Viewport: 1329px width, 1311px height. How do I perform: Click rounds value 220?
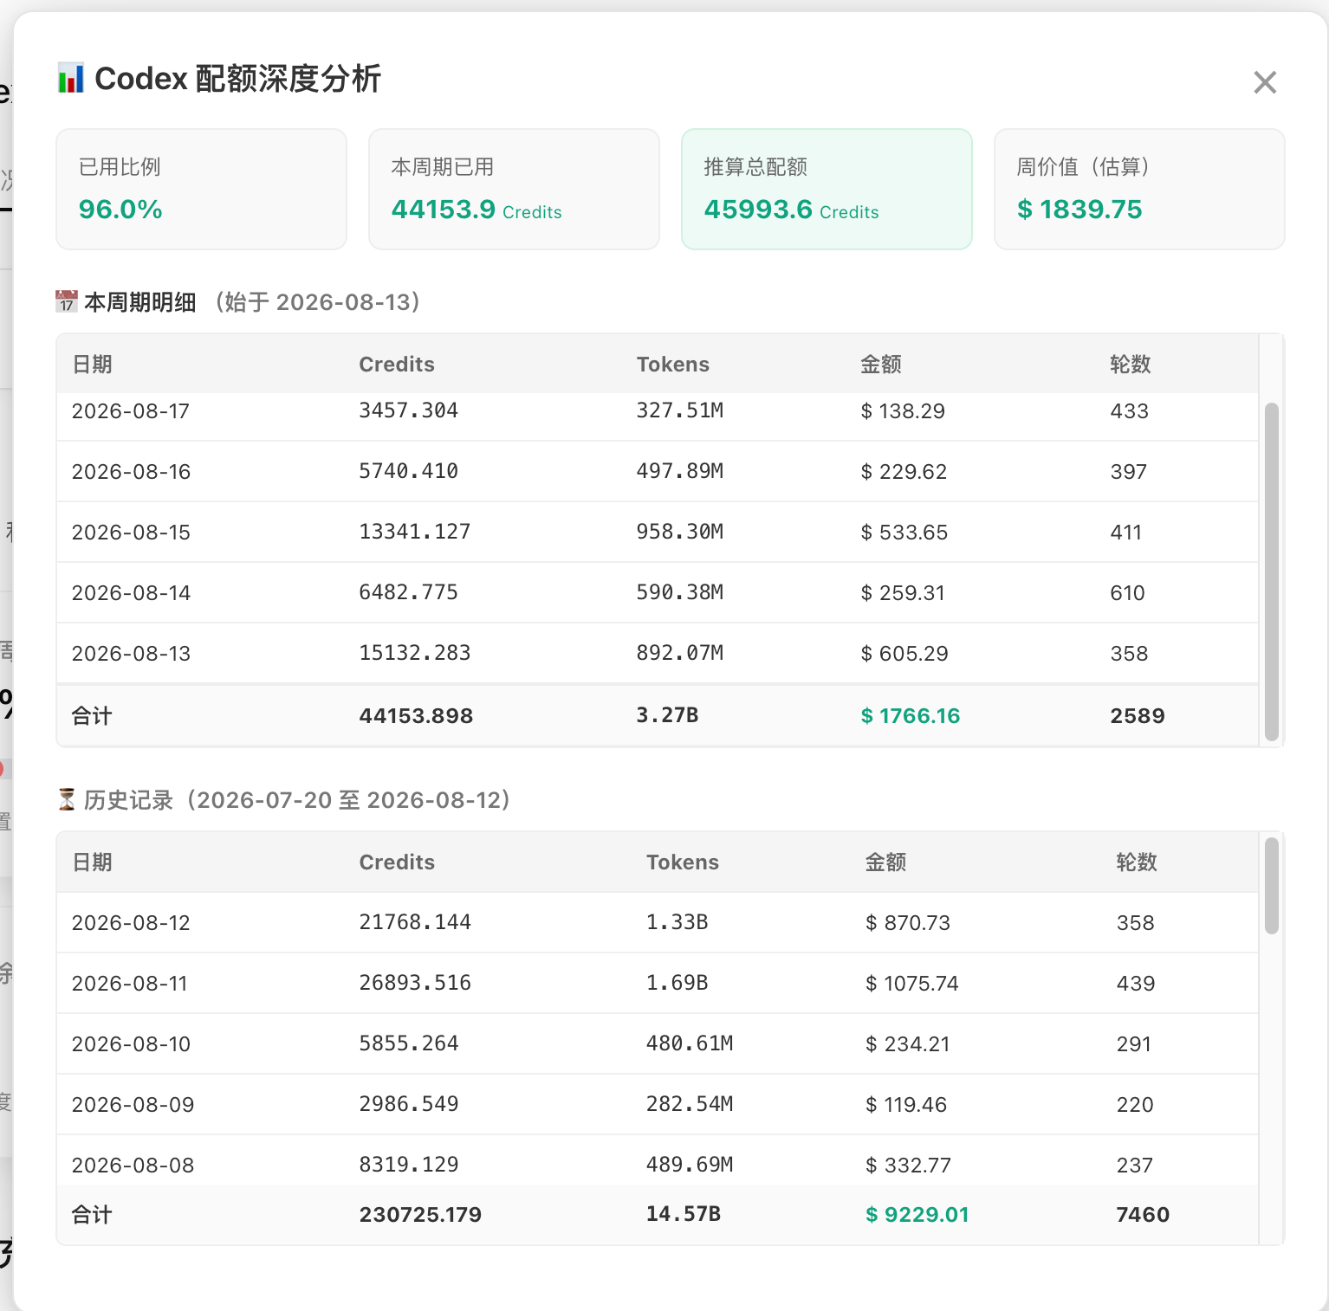[x=1135, y=1105]
